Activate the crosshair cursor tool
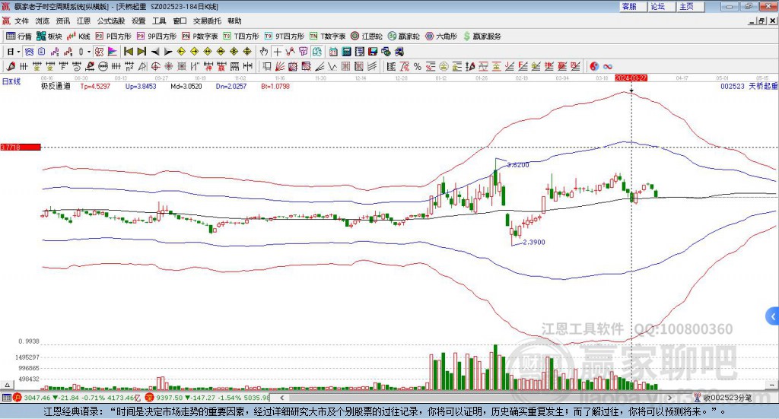This screenshot has height=419, width=779. [277, 52]
